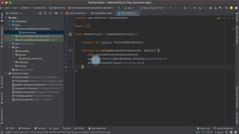Open the Layout Inspector
The image size is (239, 134).
[223, 128]
